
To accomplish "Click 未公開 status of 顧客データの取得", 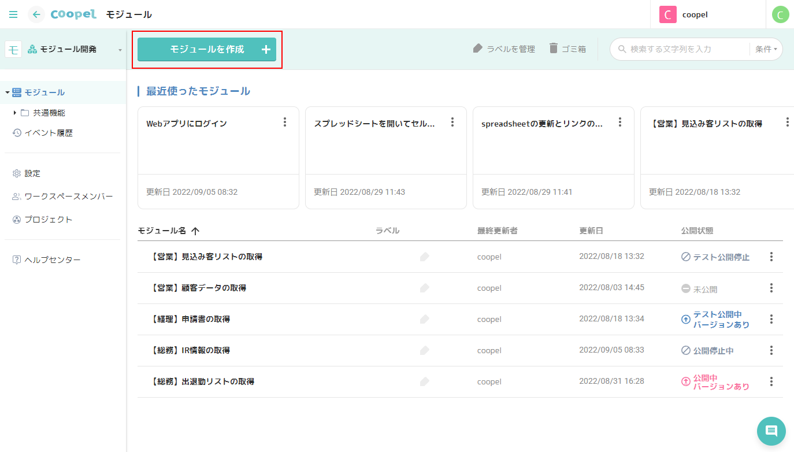I will point(699,288).
